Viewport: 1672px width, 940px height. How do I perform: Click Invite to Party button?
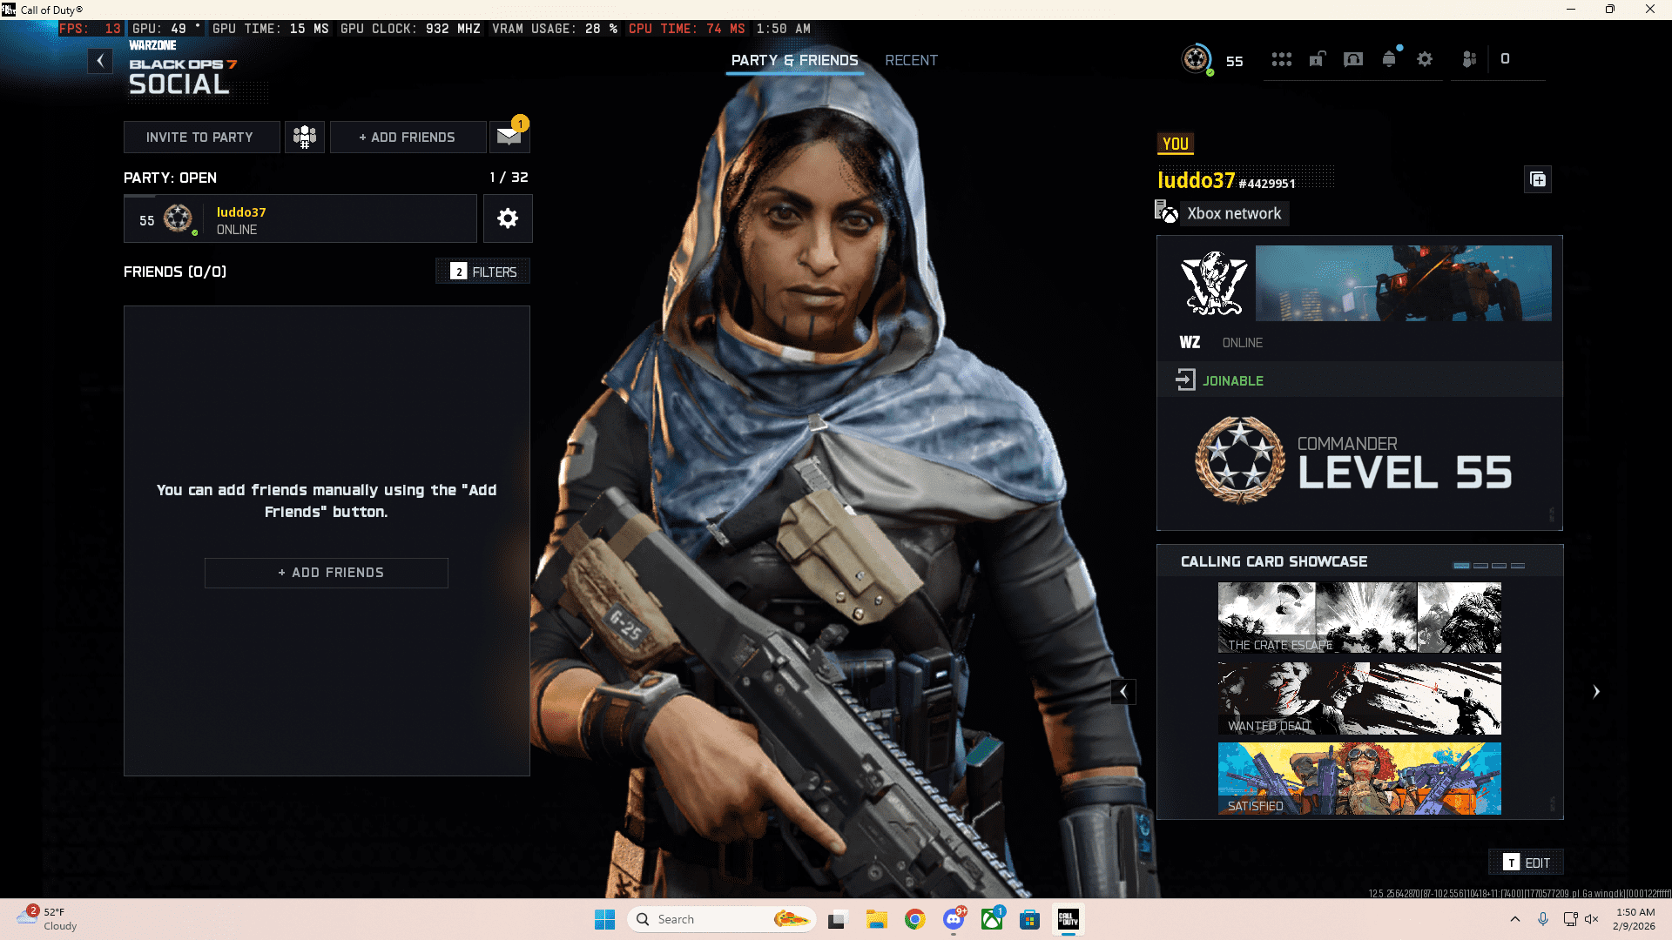[201, 138]
